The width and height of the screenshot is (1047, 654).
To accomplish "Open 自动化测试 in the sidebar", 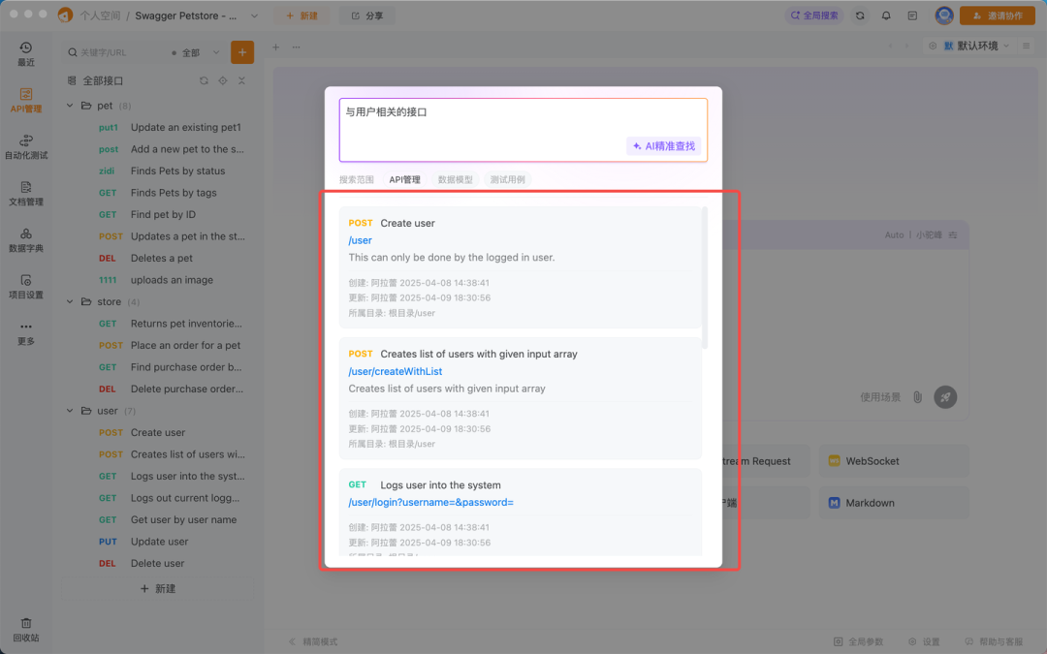I will pyautogui.click(x=25, y=147).
